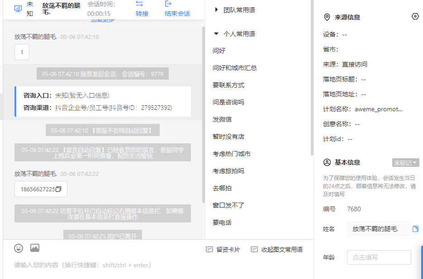Select the 要联系方式 quick phrase
Screen dimensions: 423x279
[x=228, y=85]
